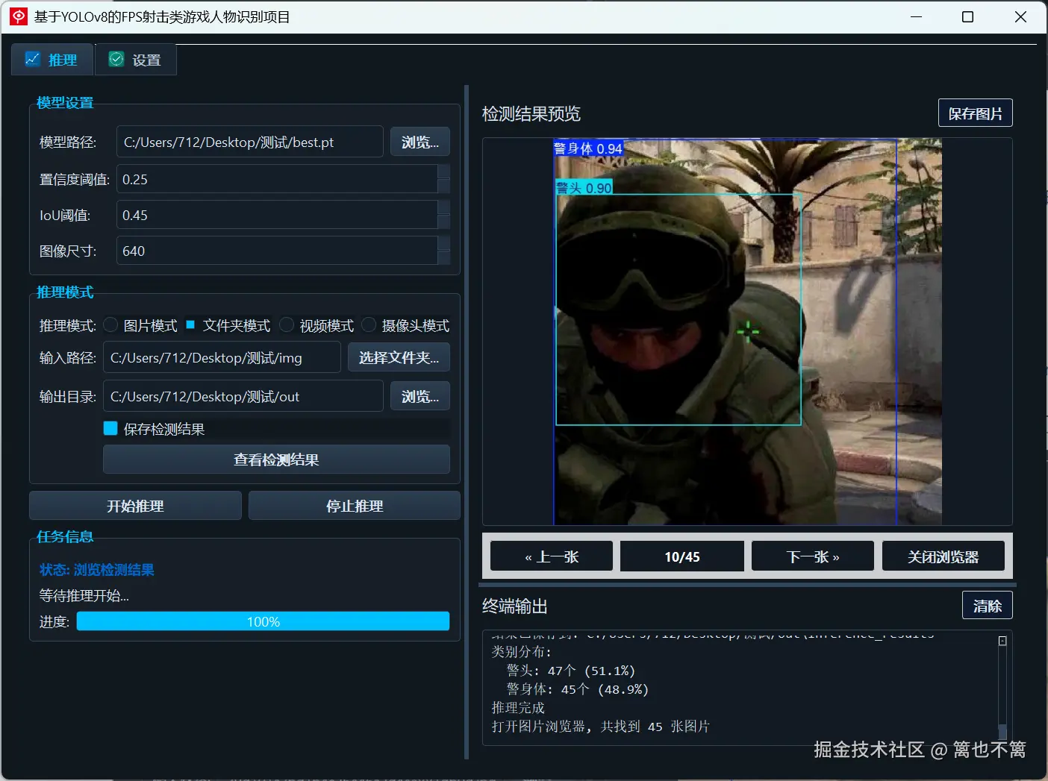Click the 模型设置 group title
The image size is (1048, 781).
point(65,103)
